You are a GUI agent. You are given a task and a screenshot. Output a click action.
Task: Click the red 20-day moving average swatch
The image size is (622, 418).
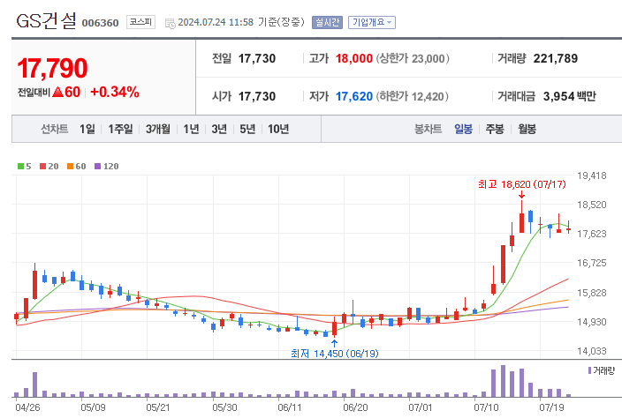pyautogui.click(x=42, y=167)
